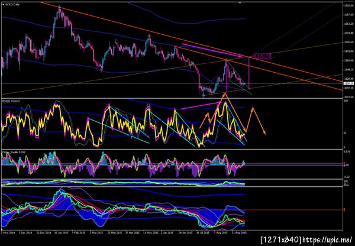This screenshot has height=246, width=355.
Task: Click the 1215.60 price scale label
Action: [x=350, y=42]
